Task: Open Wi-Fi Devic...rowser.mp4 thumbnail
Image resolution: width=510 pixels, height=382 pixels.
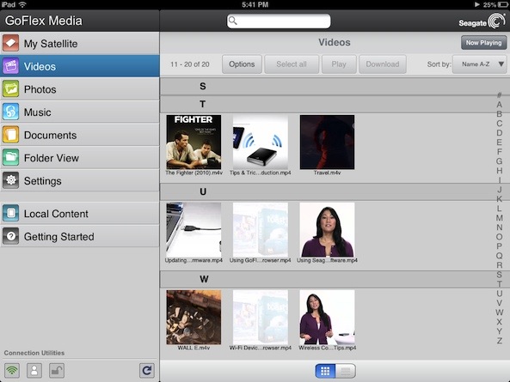Action: pos(261,317)
